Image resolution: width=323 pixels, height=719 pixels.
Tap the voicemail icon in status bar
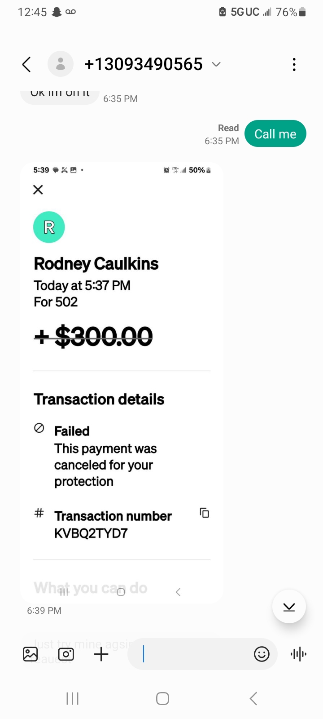point(71,12)
